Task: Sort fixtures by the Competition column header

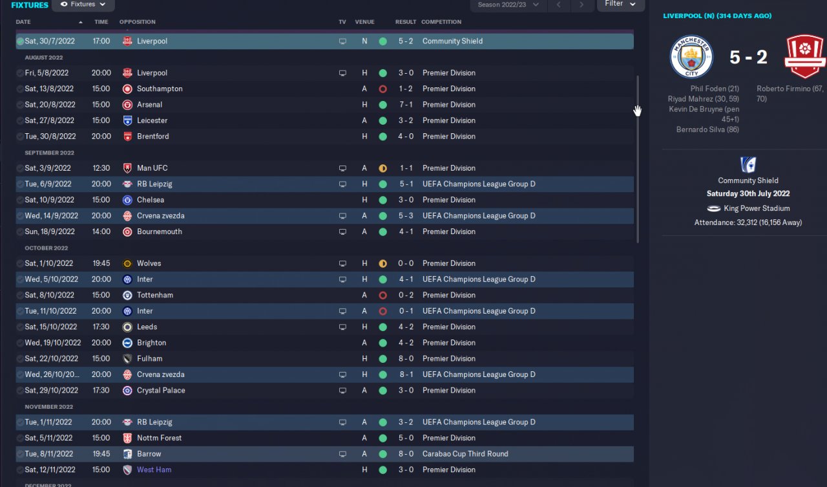Action: pos(441,22)
